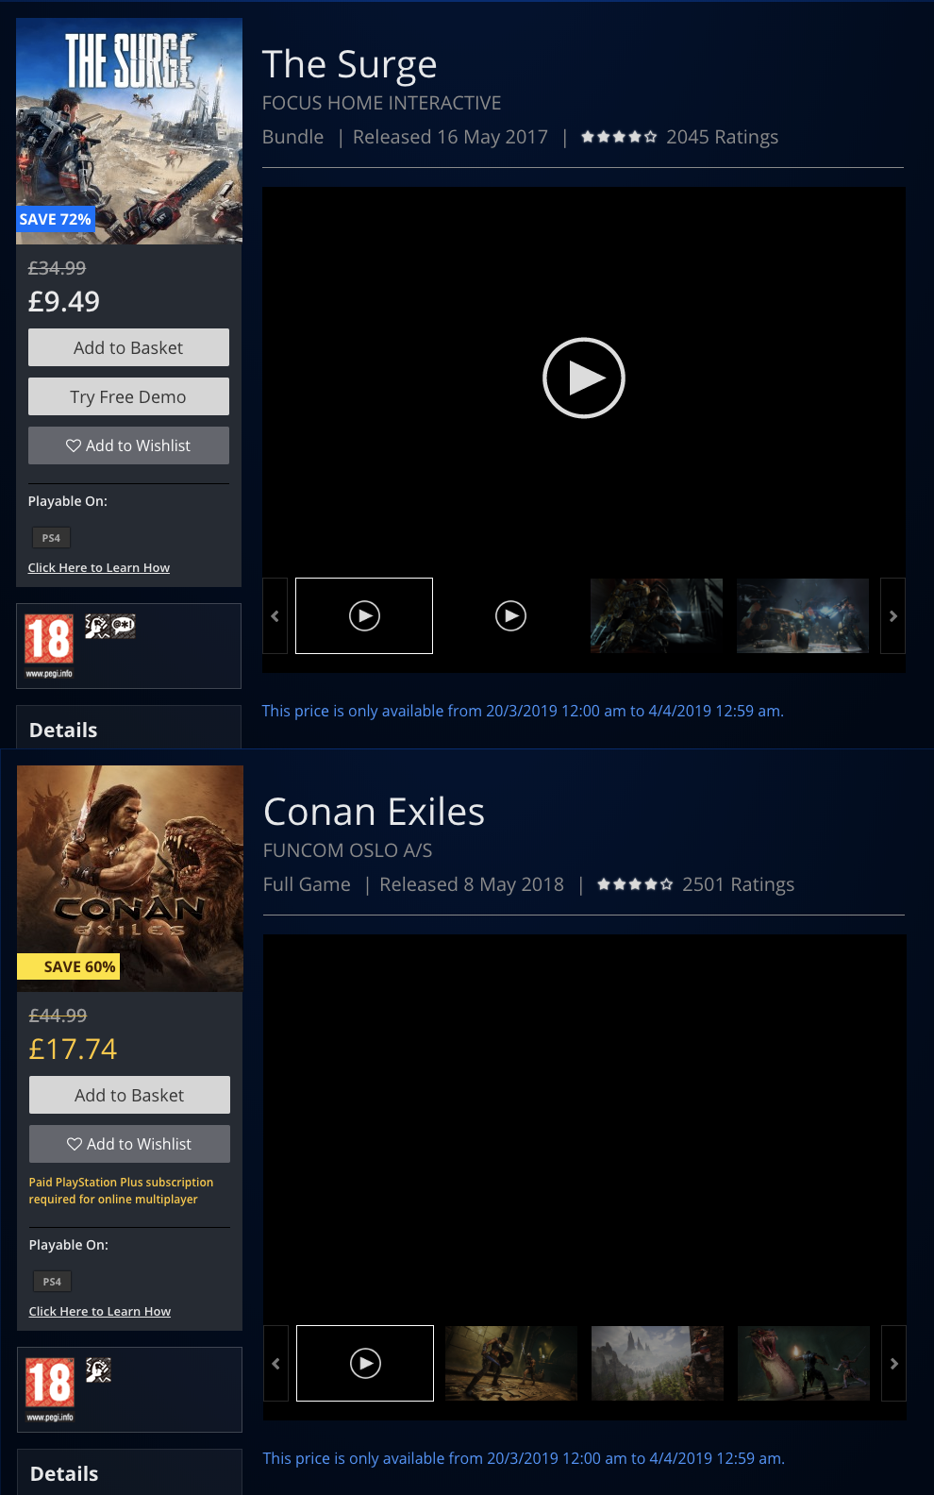Image resolution: width=934 pixels, height=1495 pixels.
Task: Click Conan Exiles 'Click Here to Learn How' link
Action: pos(100,1311)
